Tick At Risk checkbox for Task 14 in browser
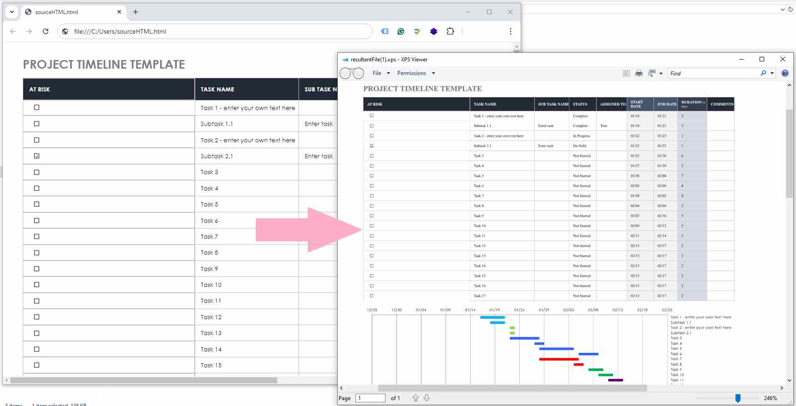The height and width of the screenshot is (406, 796). (x=37, y=349)
